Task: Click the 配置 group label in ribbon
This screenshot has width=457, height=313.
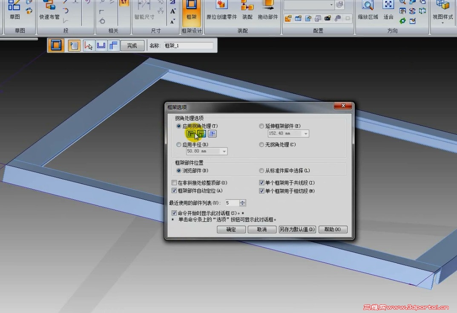Action: click(318, 31)
